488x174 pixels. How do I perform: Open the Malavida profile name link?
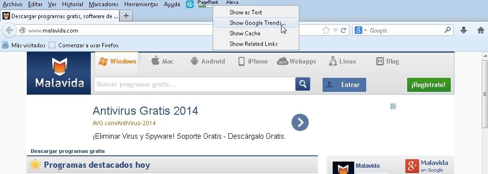(368, 166)
